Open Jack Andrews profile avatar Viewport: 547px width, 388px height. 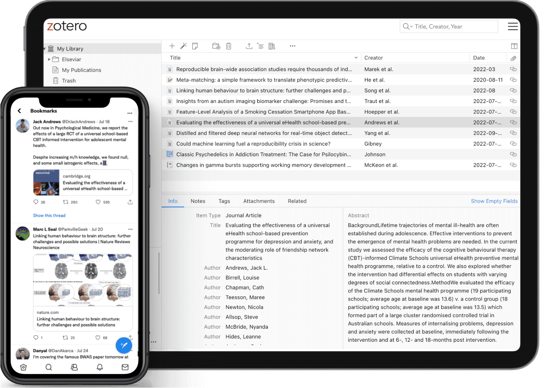(23, 127)
